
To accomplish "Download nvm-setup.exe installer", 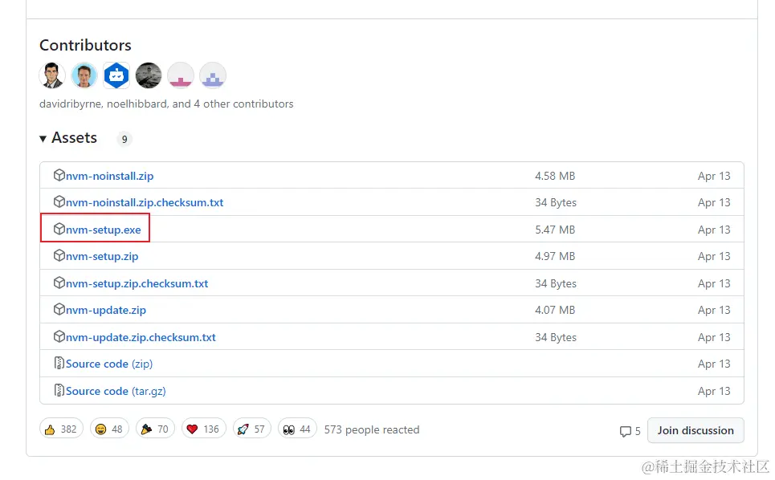I will point(104,230).
